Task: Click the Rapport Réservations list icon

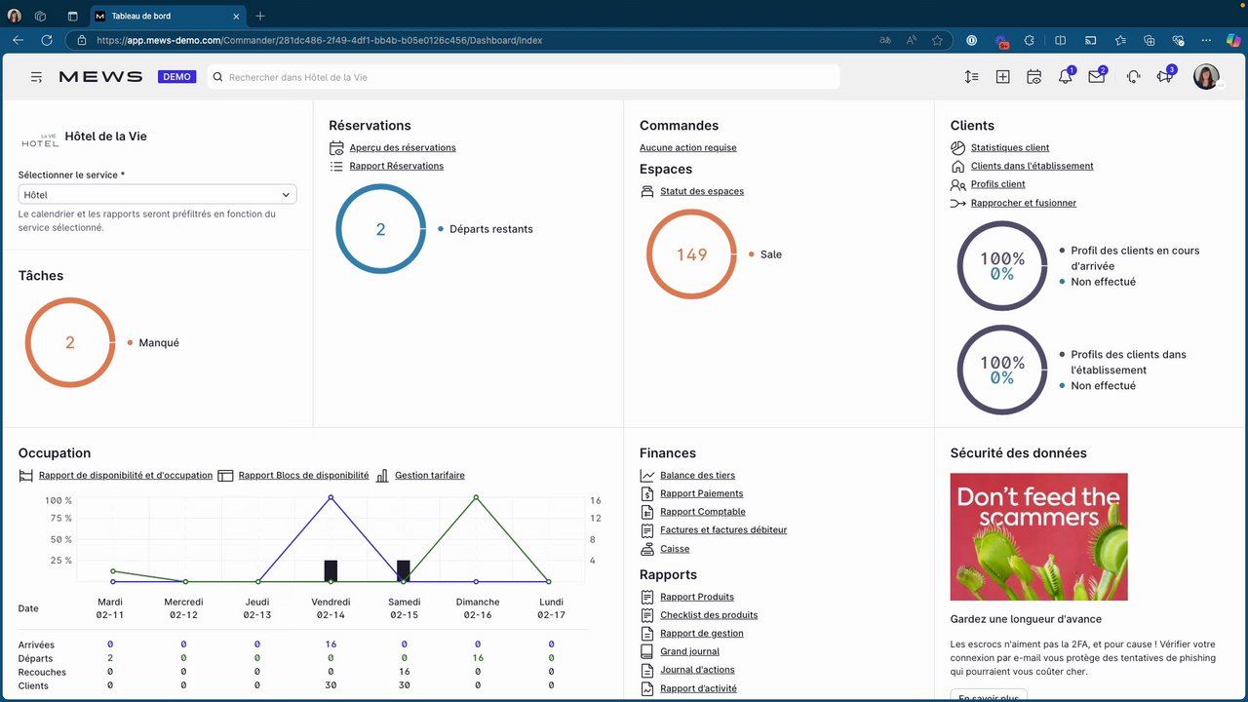Action: pos(336,167)
